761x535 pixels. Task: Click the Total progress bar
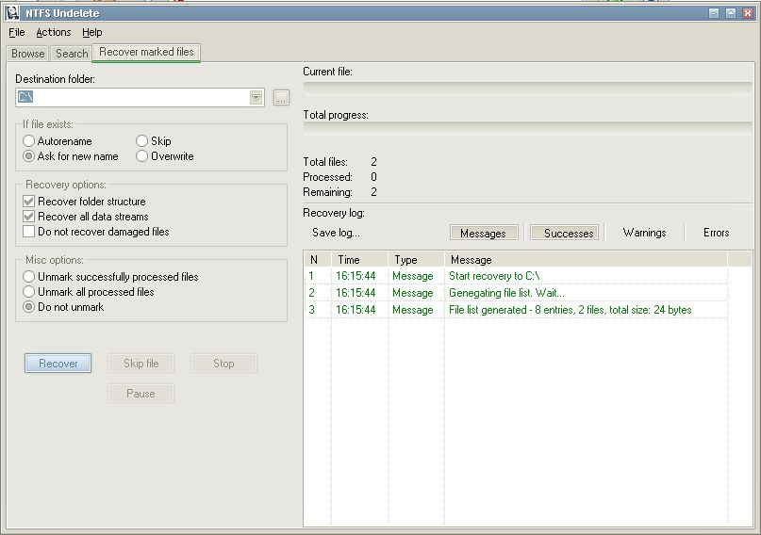coord(527,128)
